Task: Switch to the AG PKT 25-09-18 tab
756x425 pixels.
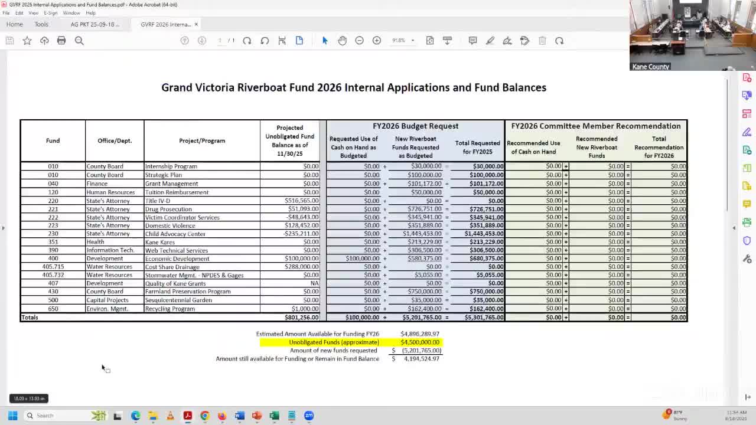Action: [x=94, y=24]
